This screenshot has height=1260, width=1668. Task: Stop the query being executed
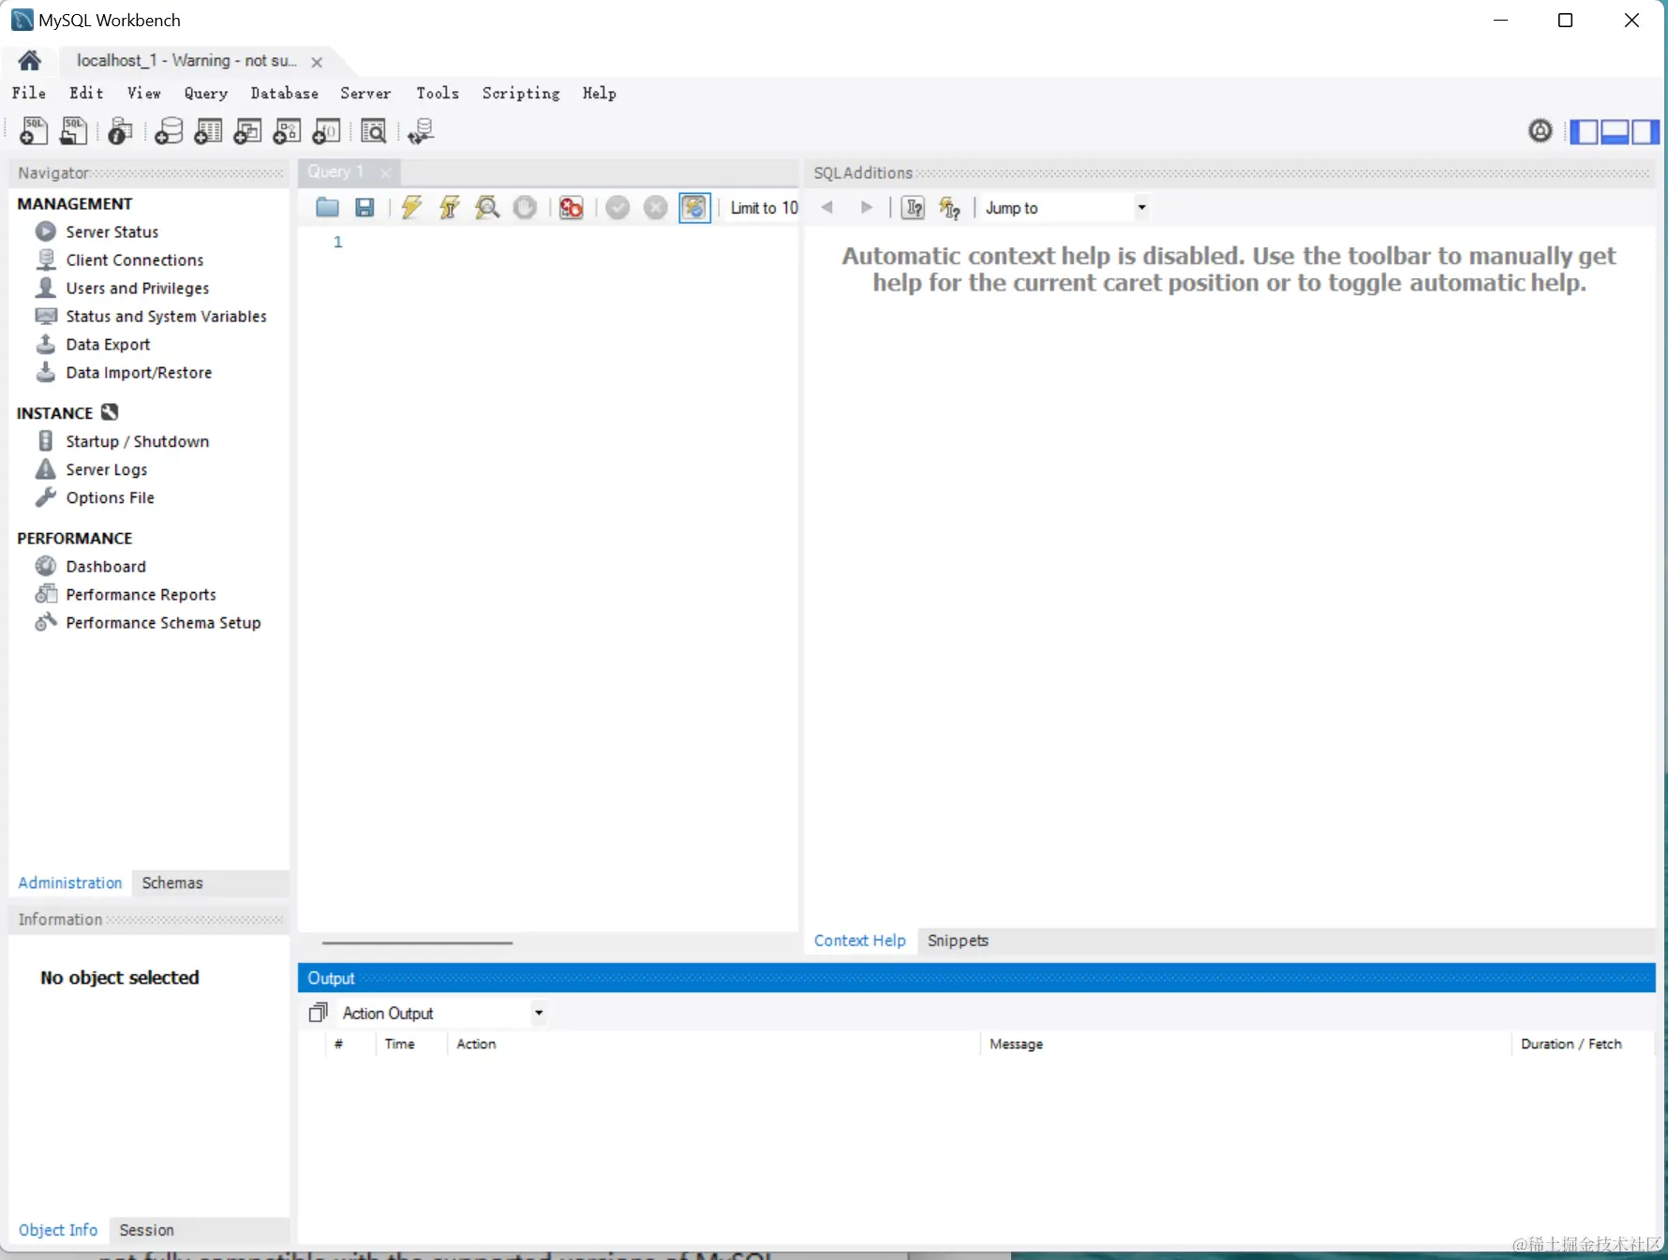pos(525,208)
